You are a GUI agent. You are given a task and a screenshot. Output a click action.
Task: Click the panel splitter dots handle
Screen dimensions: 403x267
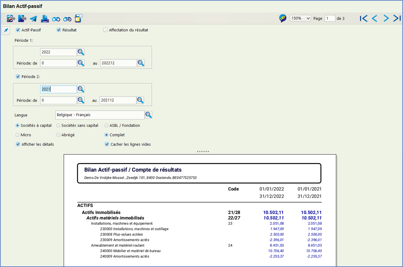(x=203, y=151)
